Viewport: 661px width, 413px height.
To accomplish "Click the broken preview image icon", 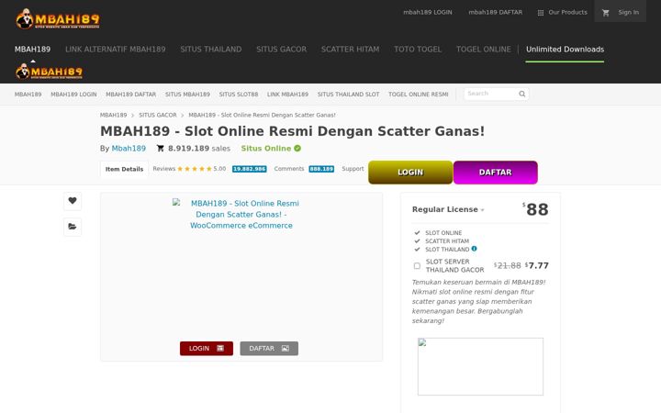I will 176,202.
